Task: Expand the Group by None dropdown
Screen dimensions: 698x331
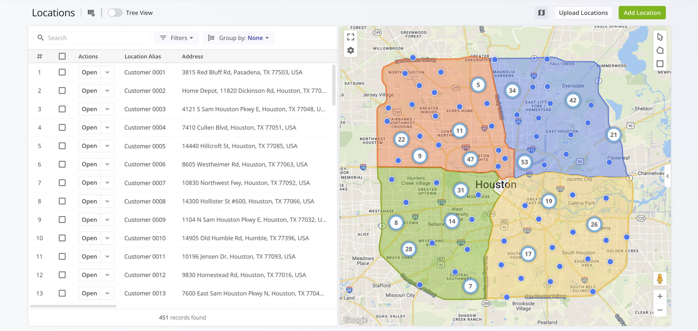Action: click(x=239, y=38)
